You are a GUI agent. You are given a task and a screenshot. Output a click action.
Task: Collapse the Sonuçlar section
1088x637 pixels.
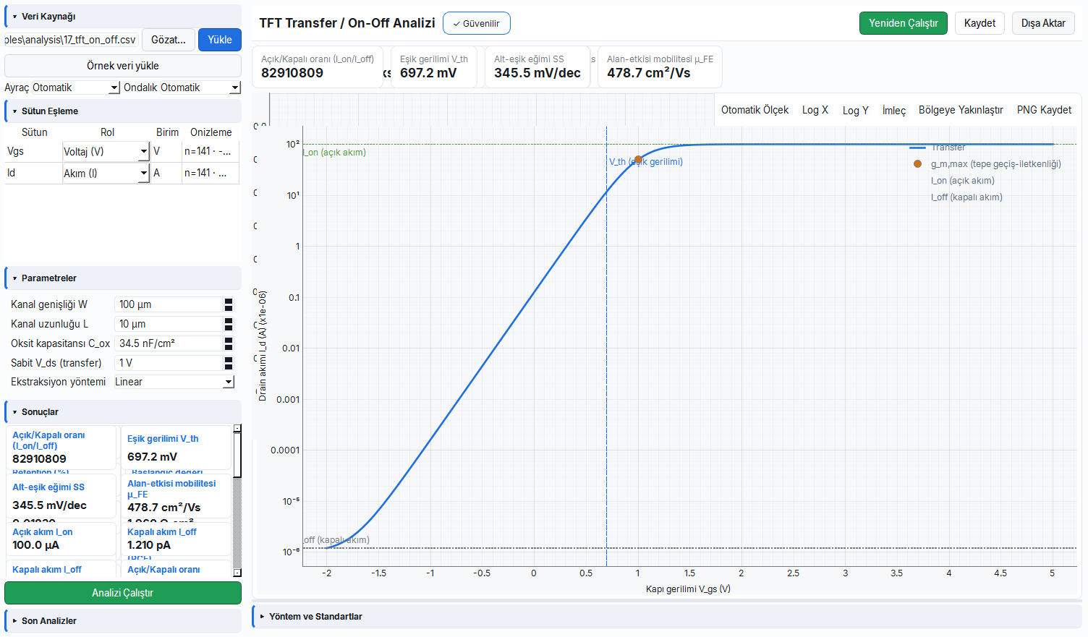(123, 411)
